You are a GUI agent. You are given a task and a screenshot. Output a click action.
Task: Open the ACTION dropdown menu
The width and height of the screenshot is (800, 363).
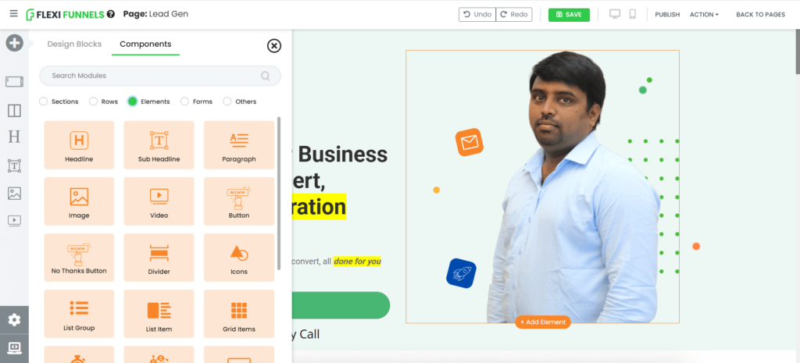tap(704, 15)
